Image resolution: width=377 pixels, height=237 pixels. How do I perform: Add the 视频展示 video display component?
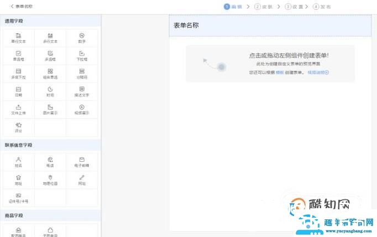point(82,110)
